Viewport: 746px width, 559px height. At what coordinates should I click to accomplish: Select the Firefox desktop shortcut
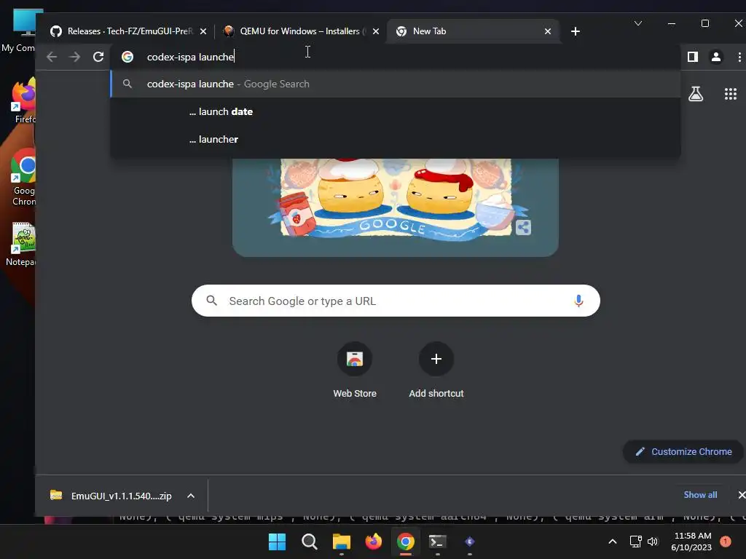pos(24,100)
